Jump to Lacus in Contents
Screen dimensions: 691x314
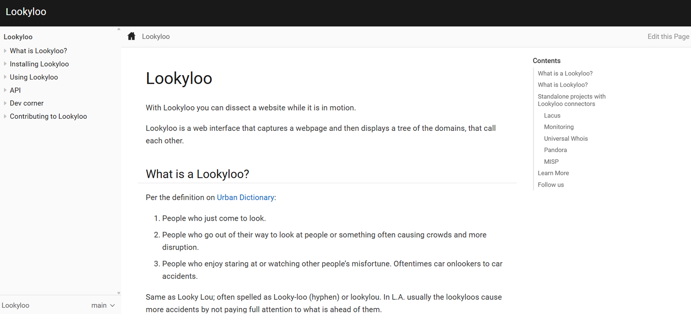click(552, 116)
